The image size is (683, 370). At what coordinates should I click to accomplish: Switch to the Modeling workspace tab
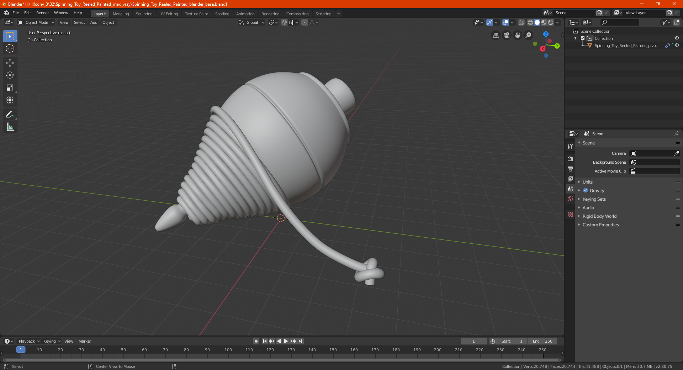pyautogui.click(x=121, y=14)
